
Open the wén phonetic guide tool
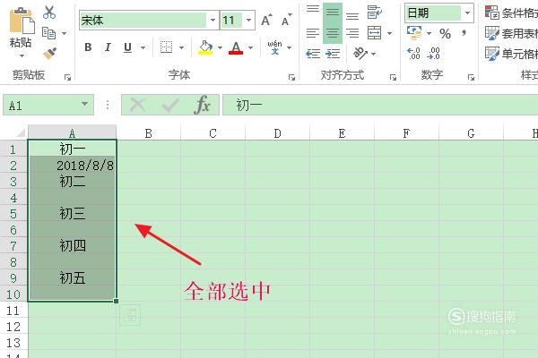pos(275,47)
